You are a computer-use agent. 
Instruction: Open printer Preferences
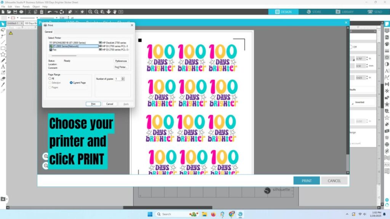[x=121, y=61]
